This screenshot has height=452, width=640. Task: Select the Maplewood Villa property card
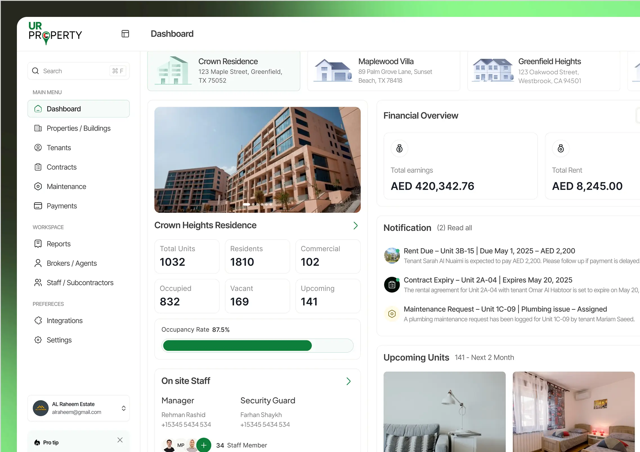383,71
